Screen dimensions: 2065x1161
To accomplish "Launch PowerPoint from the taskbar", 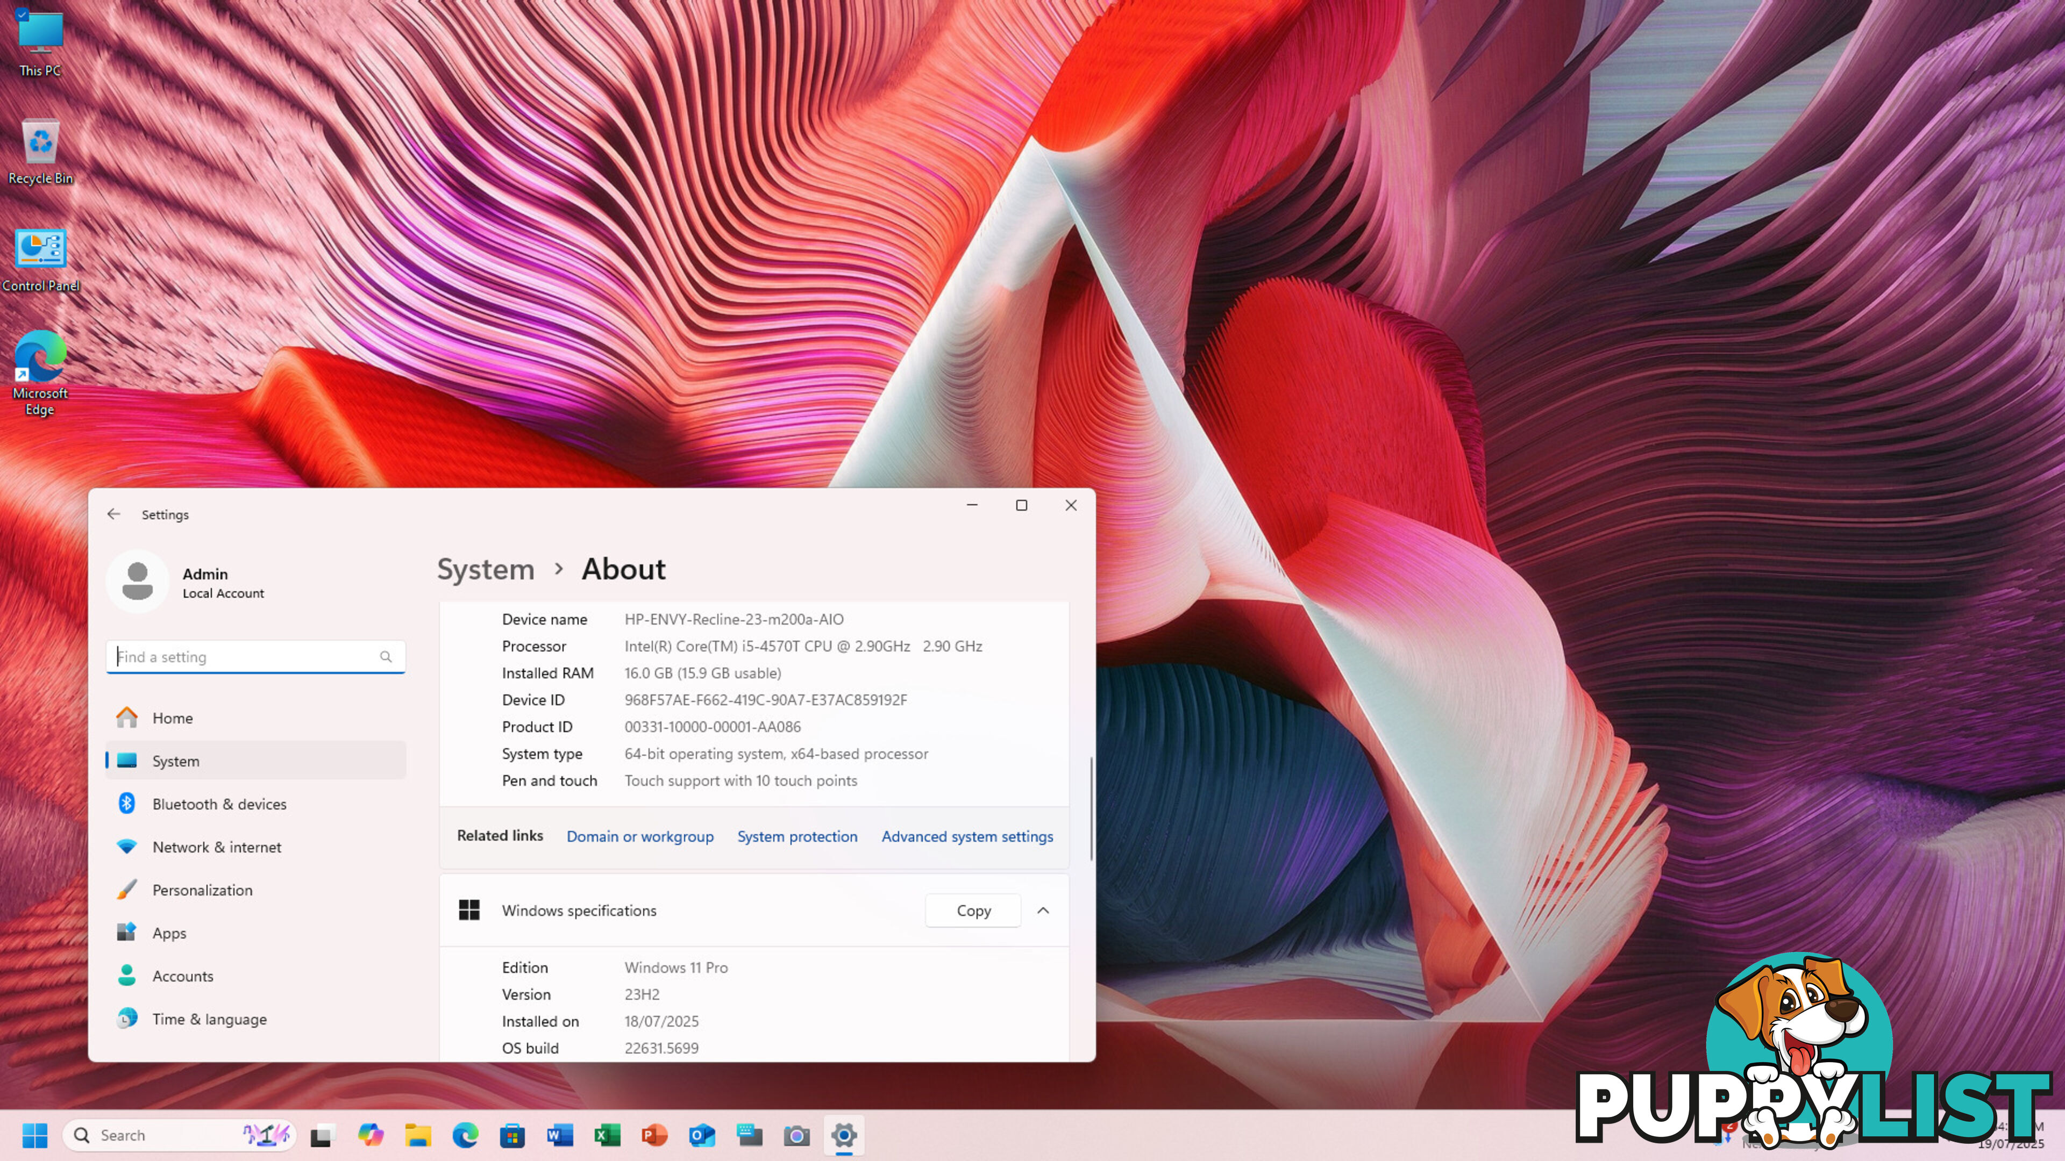I will pyautogui.click(x=654, y=1135).
